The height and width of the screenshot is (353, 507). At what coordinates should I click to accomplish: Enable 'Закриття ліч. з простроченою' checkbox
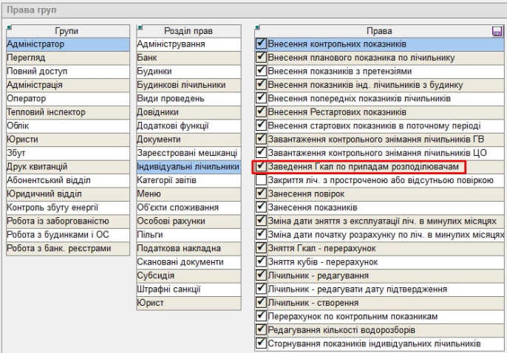pyautogui.click(x=261, y=180)
